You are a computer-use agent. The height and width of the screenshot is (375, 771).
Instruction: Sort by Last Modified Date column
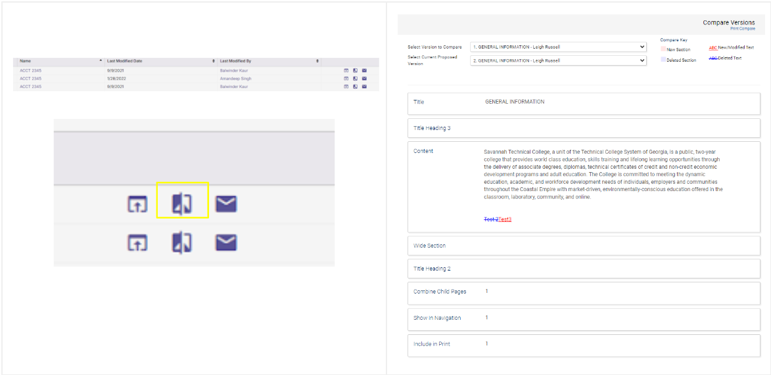[124, 61]
